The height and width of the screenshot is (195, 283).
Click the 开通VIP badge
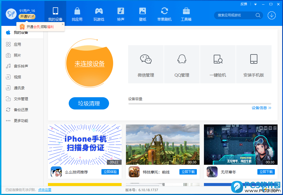(27, 17)
